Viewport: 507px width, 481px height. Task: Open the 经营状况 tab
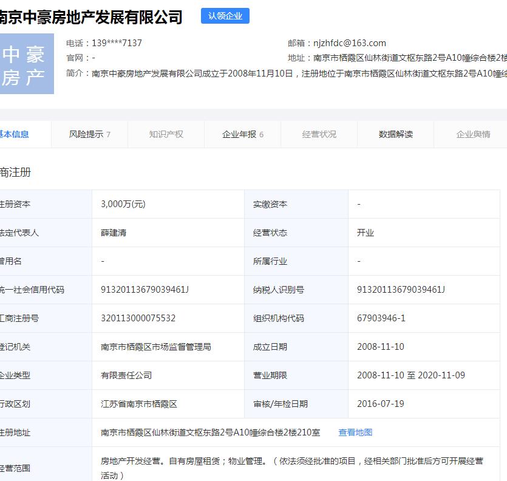coord(318,134)
